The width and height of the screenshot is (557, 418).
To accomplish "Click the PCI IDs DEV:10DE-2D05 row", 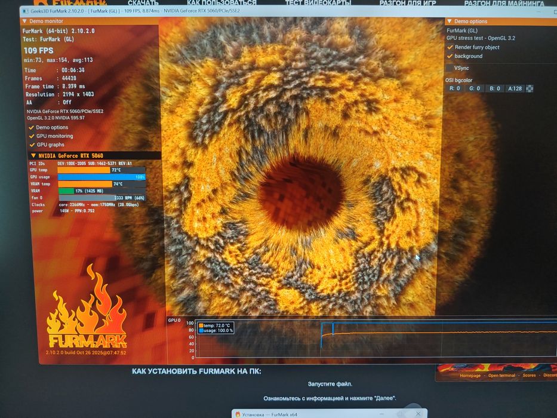I will coord(80,163).
